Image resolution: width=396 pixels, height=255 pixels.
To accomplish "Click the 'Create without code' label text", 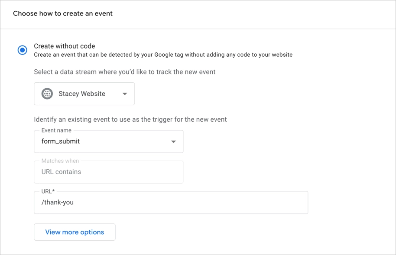I will pos(65,46).
